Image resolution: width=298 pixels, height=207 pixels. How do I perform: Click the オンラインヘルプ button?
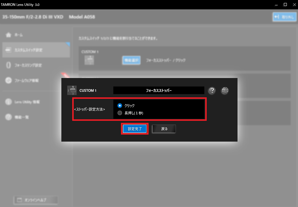36,200
